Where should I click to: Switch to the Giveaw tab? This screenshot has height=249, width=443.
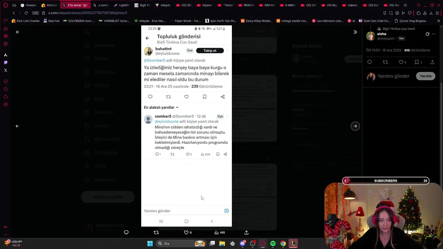(28, 5)
